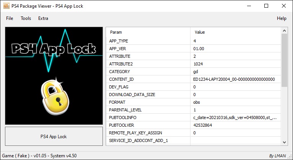293x160 pixels.
Task: Close the PS4 Package Viewer window
Action: point(284,6)
